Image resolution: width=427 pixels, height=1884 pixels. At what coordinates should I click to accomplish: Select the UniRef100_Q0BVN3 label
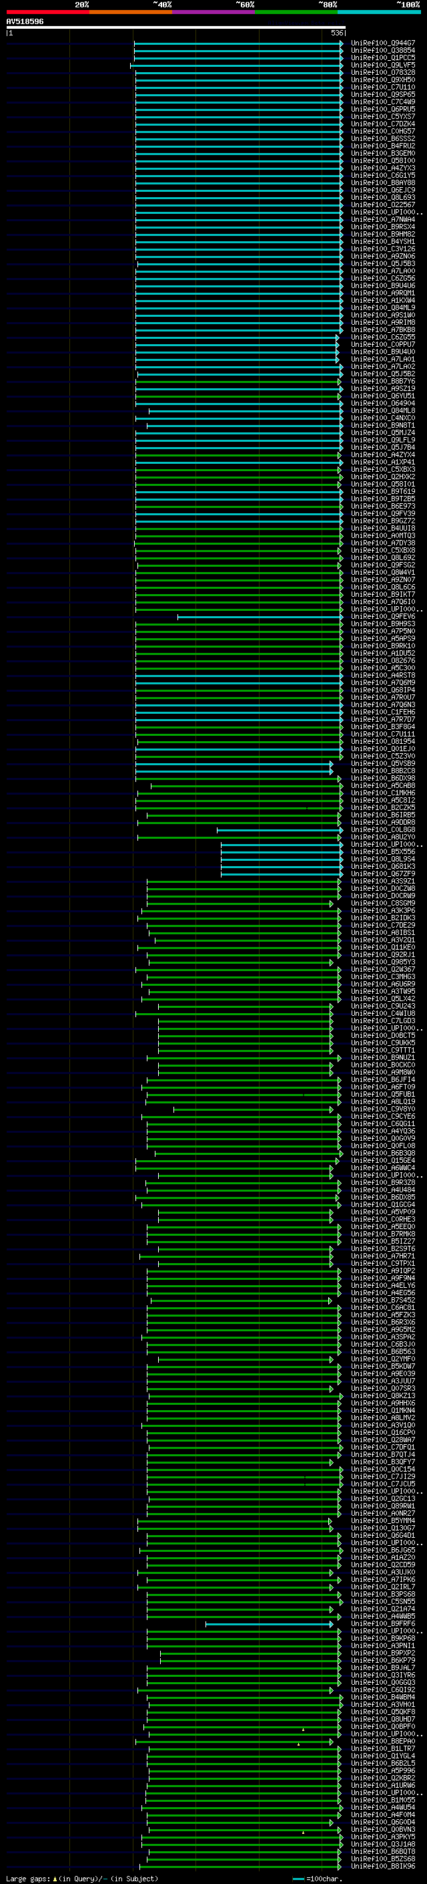(x=383, y=1830)
